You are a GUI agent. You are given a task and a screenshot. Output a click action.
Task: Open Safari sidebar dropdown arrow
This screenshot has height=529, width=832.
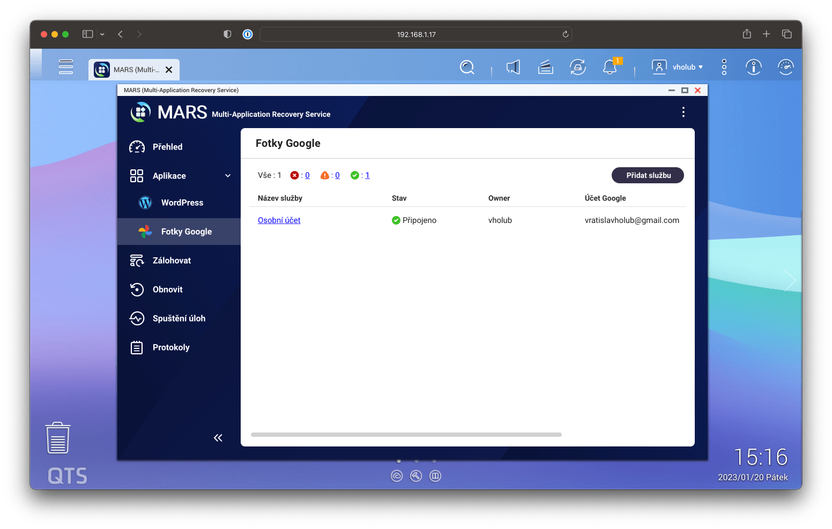point(102,34)
